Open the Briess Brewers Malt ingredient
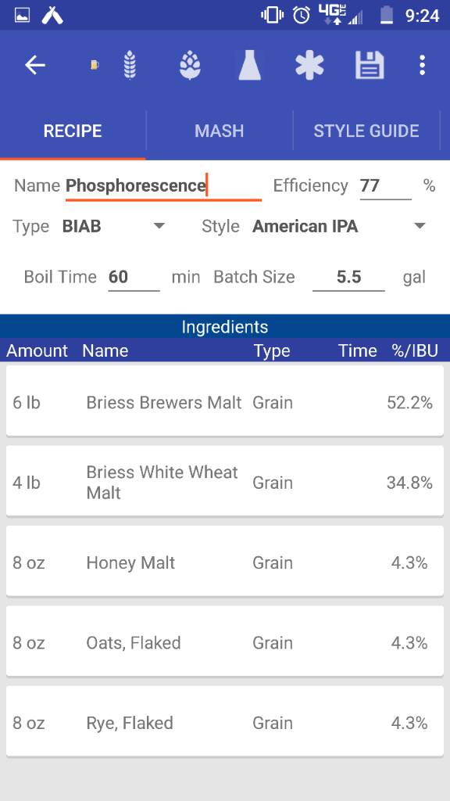 (x=224, y=401)
